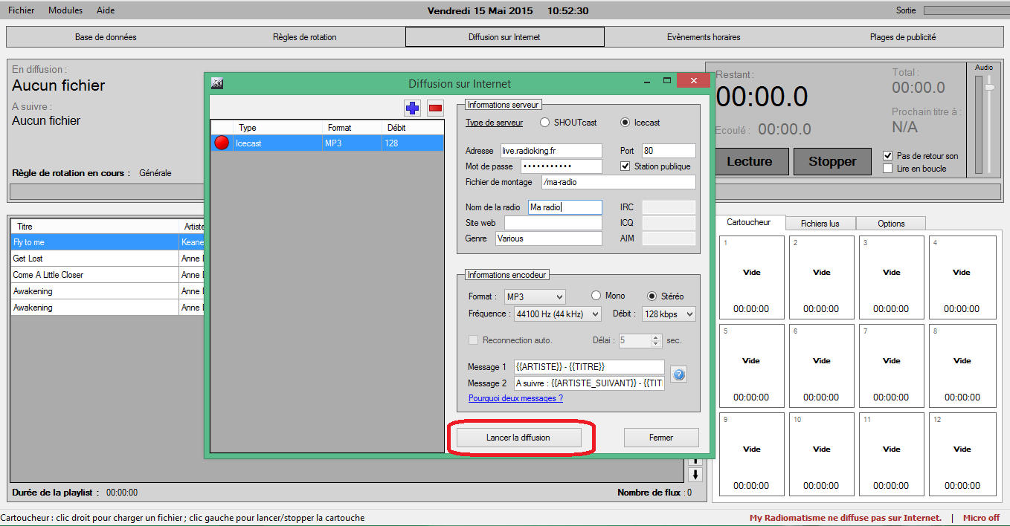Click the Nom de la radio field
Viewport: 1010px width, 526px height.
(564, 207)
